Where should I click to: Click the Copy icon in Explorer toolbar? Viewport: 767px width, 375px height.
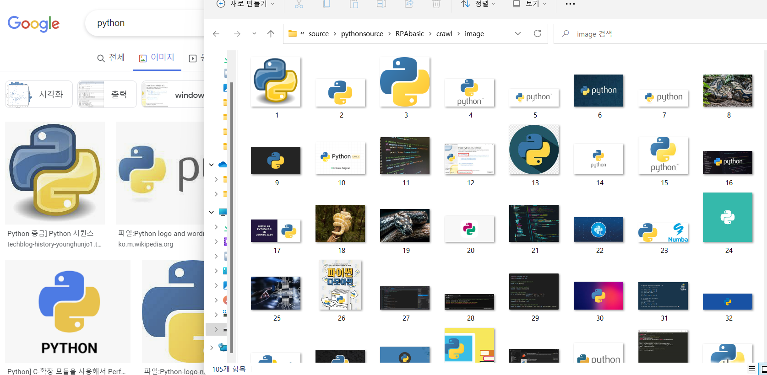click(326, 4)
